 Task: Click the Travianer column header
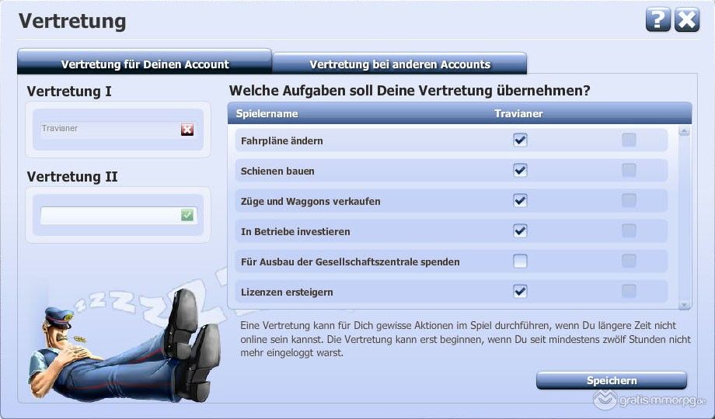(518, 113)
